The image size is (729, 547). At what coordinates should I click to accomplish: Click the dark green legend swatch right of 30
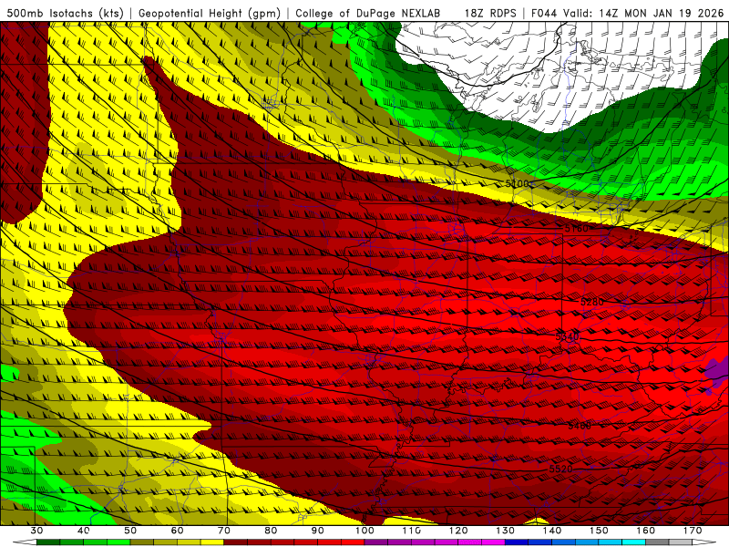pos(48,542)
